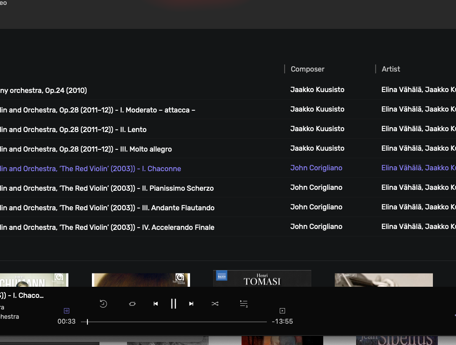Image resolution: width=456 pixels, height=345 pixels.
Task: Skip to the next track
Action: 191,304
